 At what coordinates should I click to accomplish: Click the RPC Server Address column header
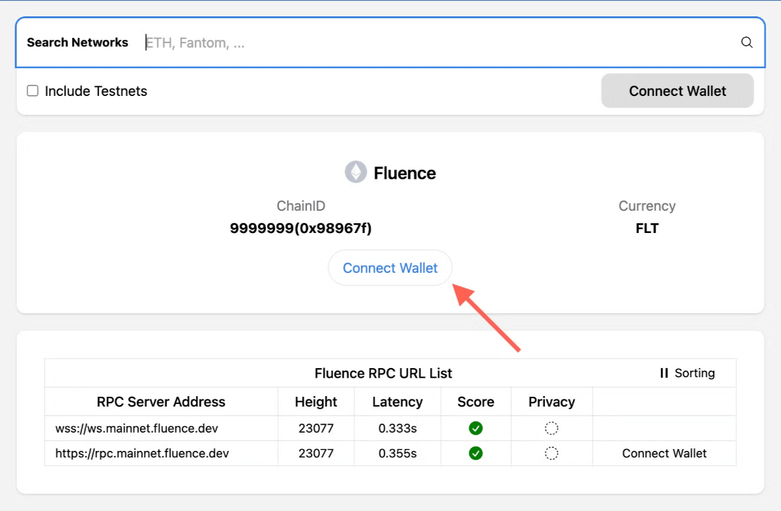tap(161, 401)
